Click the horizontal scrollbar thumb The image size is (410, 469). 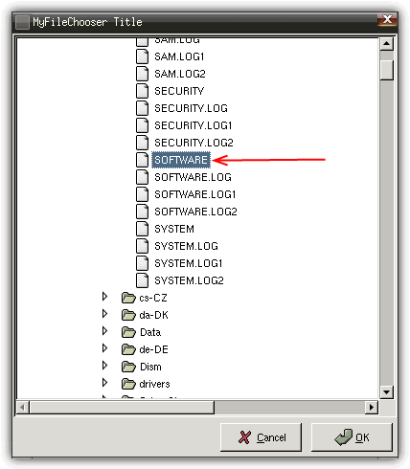click(x=122, y=408)
